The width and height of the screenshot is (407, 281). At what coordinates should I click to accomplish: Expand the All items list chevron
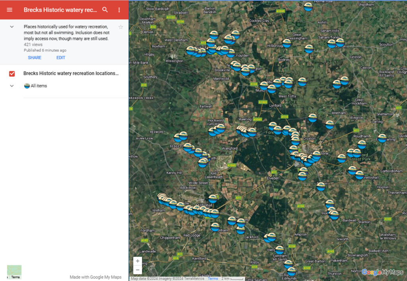point(12,86)
